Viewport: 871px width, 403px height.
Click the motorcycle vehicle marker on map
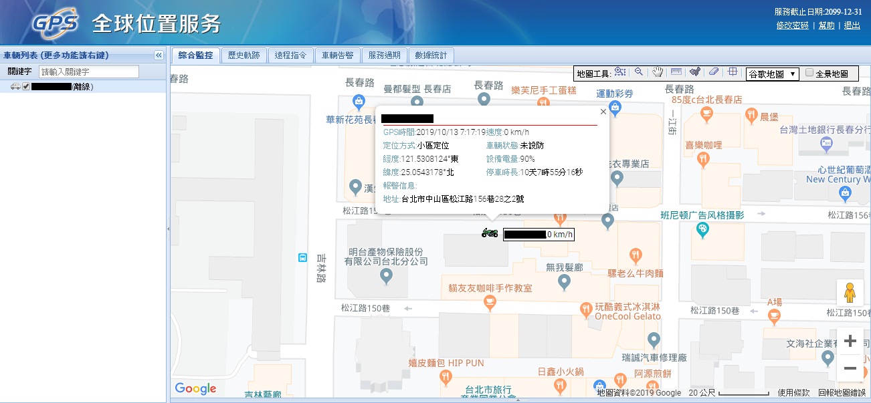coord(490,233)
